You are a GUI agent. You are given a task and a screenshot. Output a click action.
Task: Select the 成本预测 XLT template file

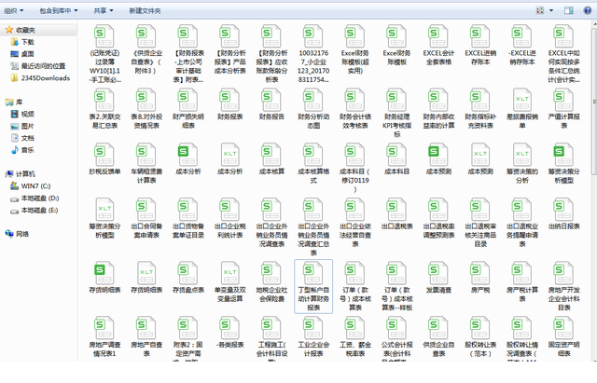pyautogui.click(x=480, y=159)
